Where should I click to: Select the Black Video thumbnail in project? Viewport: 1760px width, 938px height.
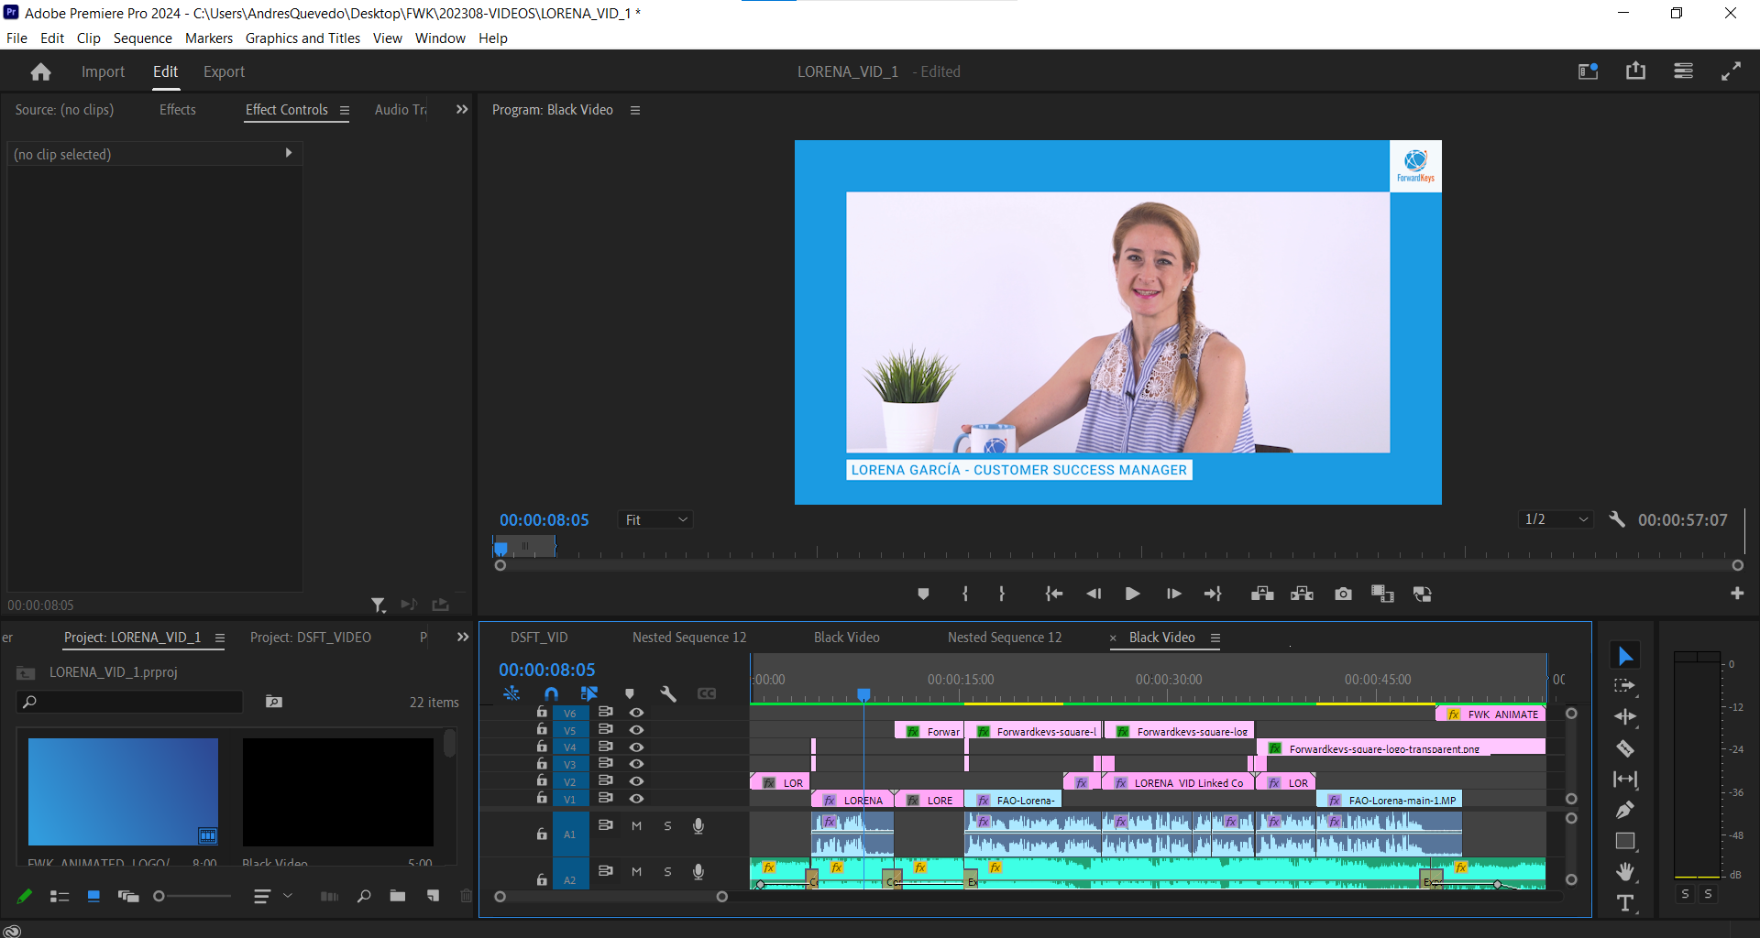click(x=338, y=791)
